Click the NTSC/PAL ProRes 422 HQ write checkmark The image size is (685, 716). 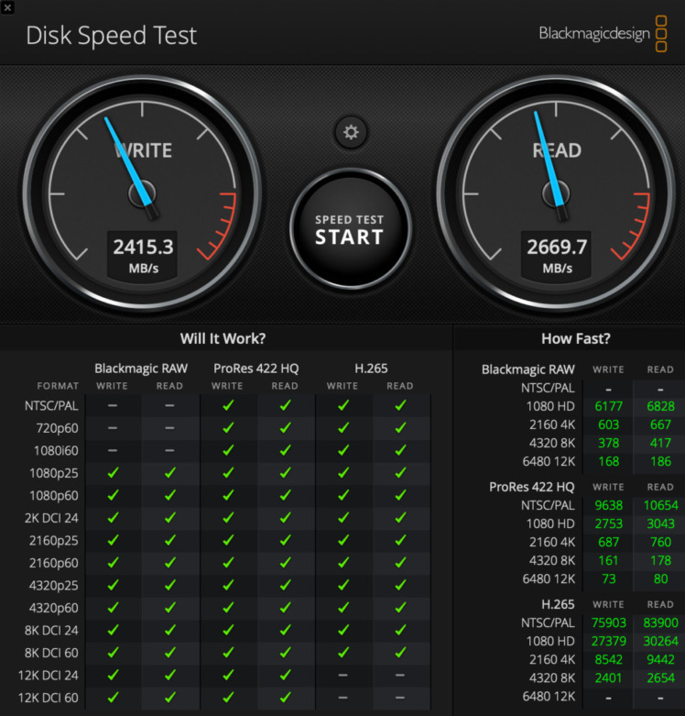tap(228, 405)
